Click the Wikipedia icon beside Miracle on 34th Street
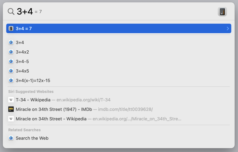 [11, 119]
